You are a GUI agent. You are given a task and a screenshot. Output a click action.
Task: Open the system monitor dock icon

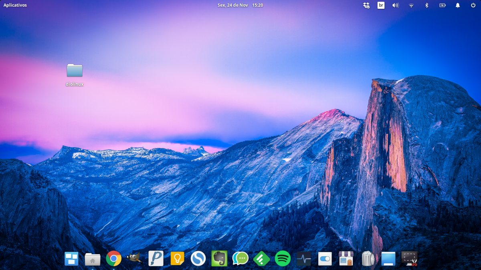(x=304, y=259)
